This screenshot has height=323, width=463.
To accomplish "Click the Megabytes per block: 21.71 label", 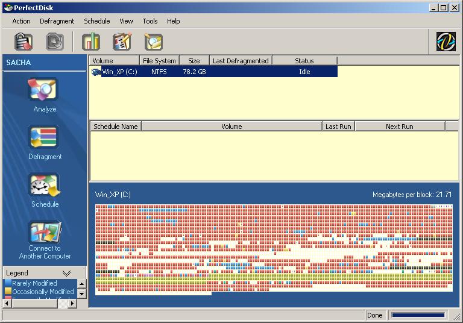I will coord(412,195).
